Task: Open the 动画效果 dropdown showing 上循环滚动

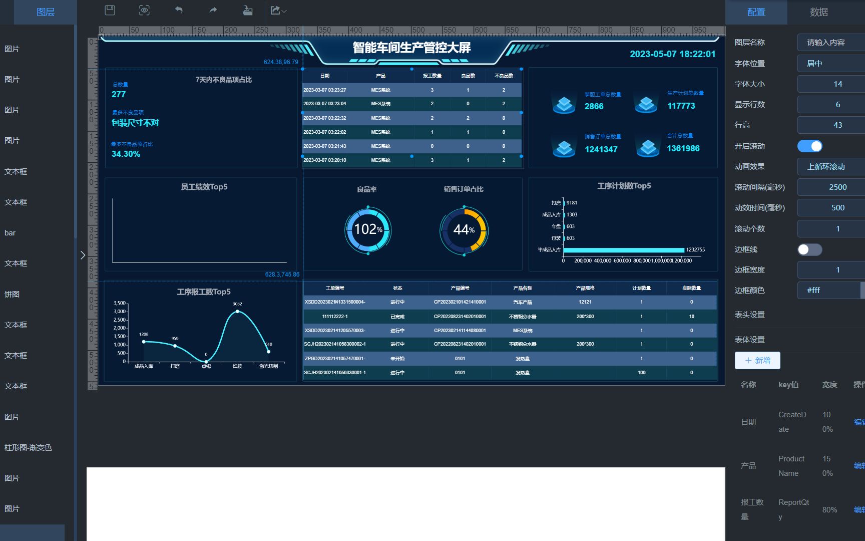Action: pos(831,167)
